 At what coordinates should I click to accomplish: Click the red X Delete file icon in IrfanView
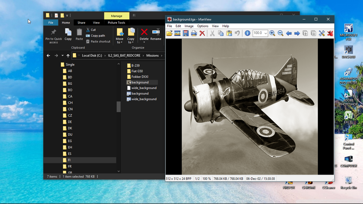pyautogui.click(x=202, y=33)
